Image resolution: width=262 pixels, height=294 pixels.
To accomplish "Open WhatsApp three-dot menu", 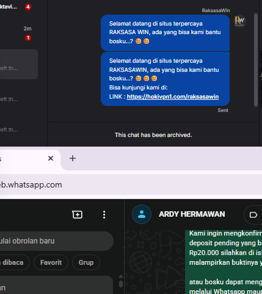I will click(x=104, y=214).
